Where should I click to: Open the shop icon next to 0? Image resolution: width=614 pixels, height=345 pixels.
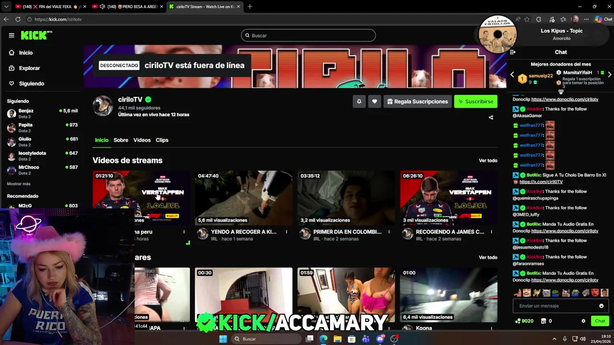543,321
